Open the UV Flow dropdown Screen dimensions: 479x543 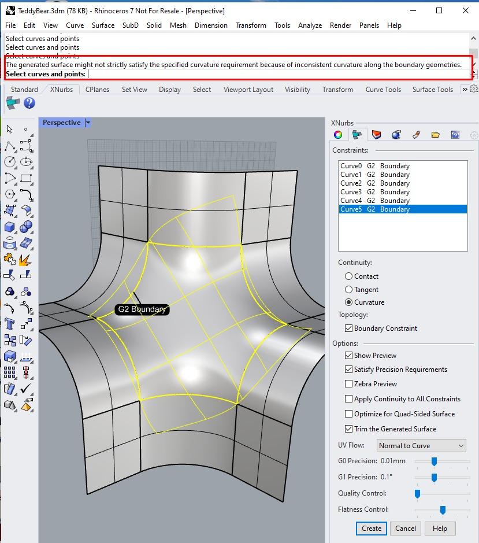[x=421, y=445]
